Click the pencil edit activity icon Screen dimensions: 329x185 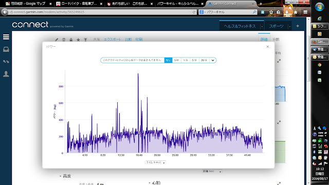tap(57, 40)
